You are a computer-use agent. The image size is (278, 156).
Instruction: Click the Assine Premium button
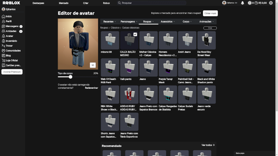(x=12, y=72)
